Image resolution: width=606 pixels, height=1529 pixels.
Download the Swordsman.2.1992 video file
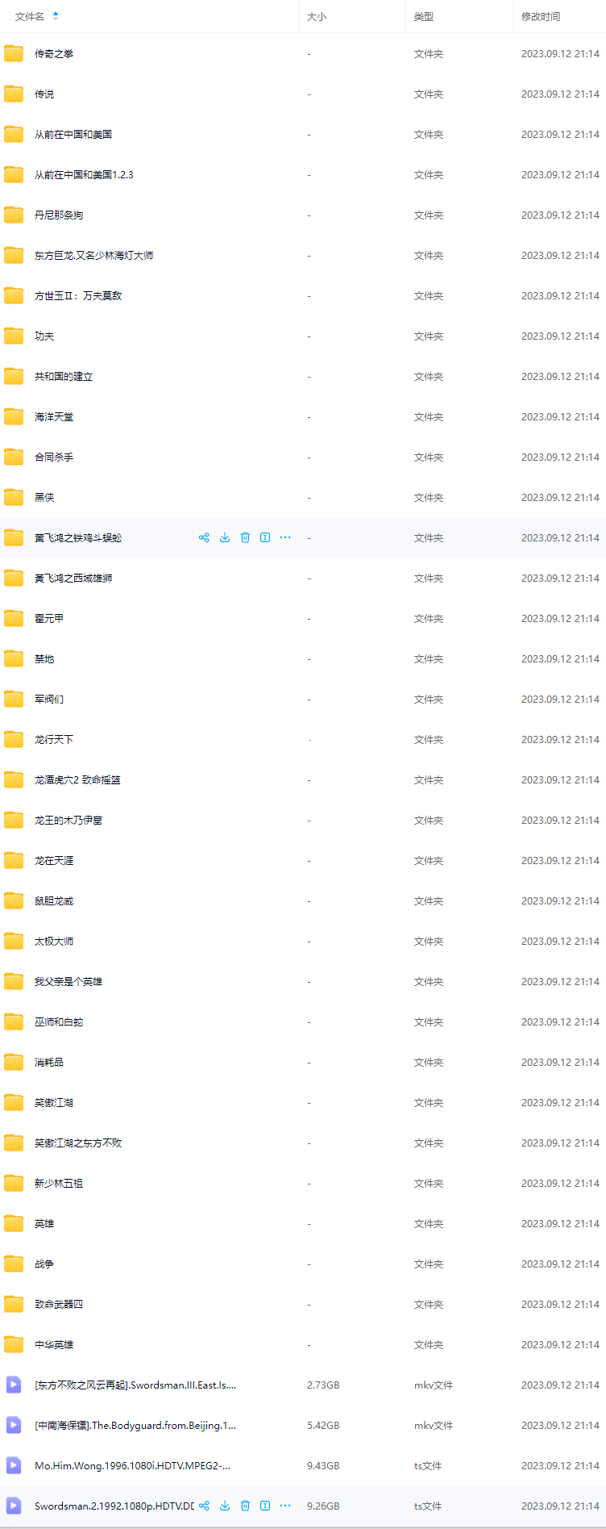click(225, 1506)
